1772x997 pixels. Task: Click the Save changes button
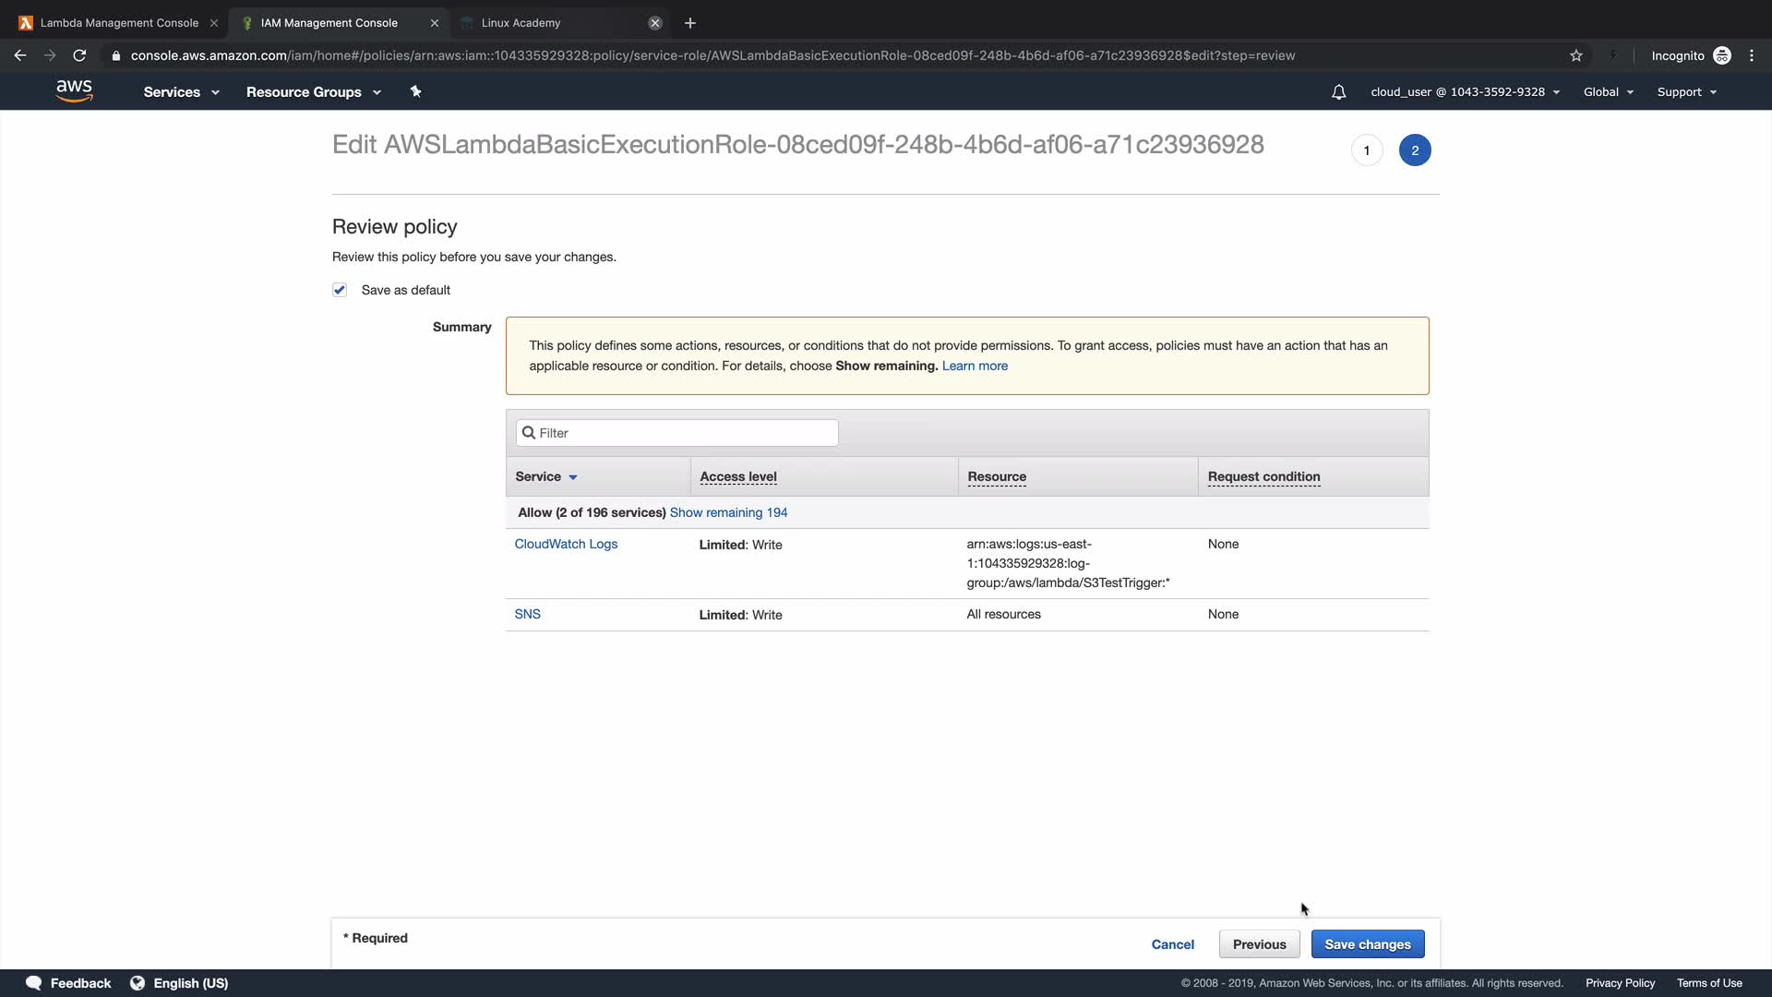1367,944
